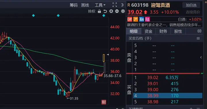This screenshot has width=207, height=109.
Task: Switch to the 明细 tab
Action: tap(134, 31)
